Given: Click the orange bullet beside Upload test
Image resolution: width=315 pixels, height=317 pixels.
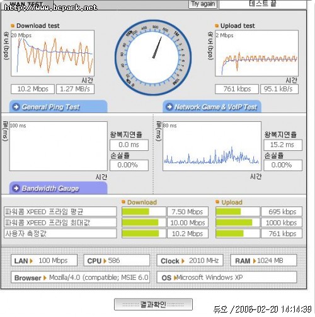Looking at the screenshot, I should 217,26.
